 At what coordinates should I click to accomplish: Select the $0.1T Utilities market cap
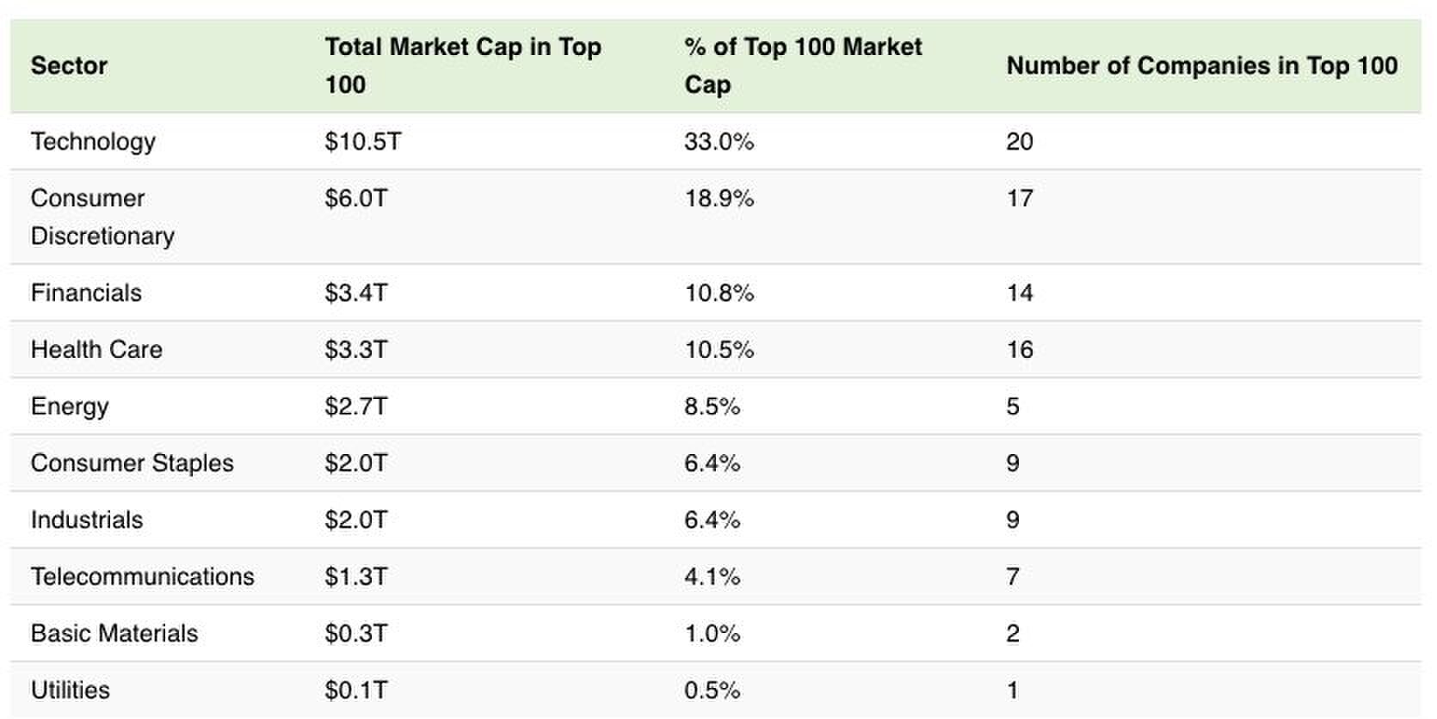(356, 690)
